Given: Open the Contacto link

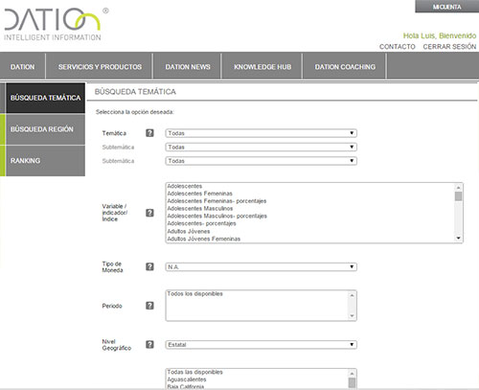Looking at the screenshot, I should 398,47.
